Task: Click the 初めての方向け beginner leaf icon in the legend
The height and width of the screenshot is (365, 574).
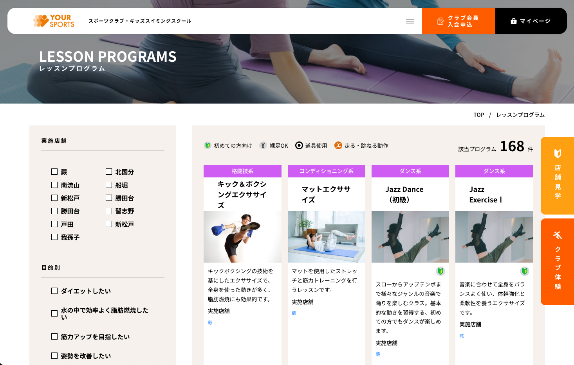Action: click(x=208, y=145)
